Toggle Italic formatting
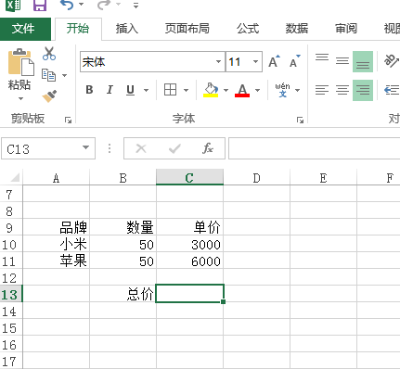 pyautogui.click(x=110, y=90)
